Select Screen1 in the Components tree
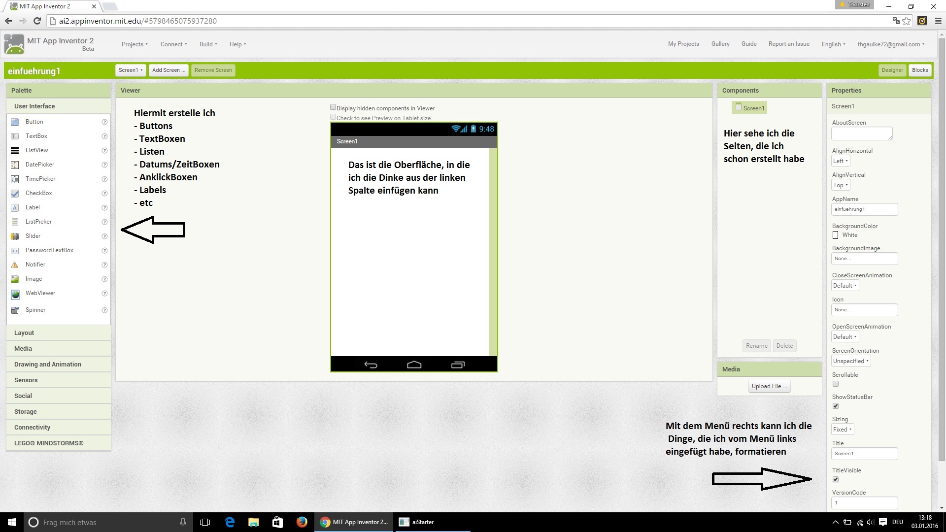This screenshot has width=946, height=532. pos(749,108)
